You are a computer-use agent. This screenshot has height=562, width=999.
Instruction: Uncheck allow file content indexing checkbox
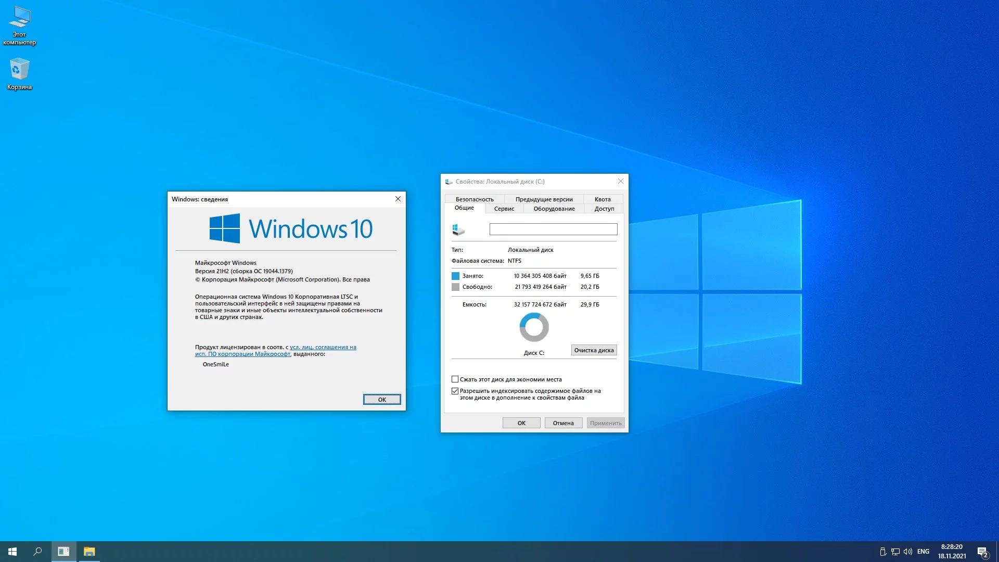tap(455, 391)
